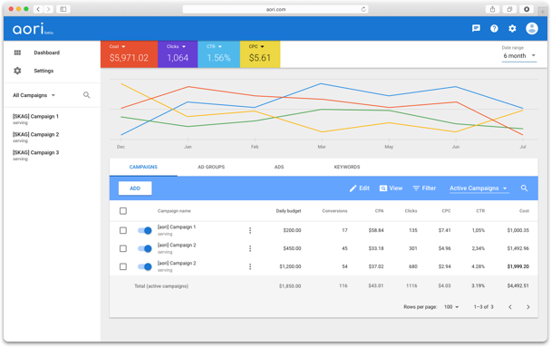Toggle the Safari sidebar button
Screen dimensions: 551x347
[x=63, y=9]
